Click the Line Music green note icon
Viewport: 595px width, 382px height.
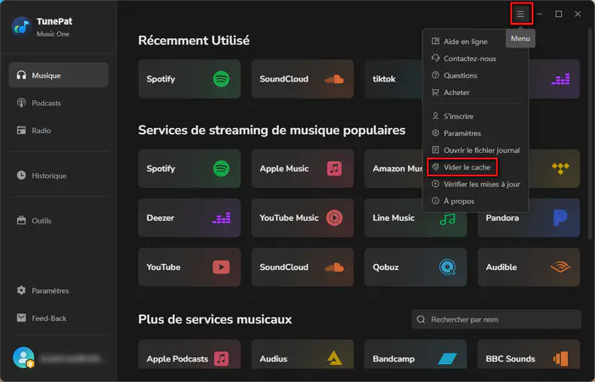447,219
